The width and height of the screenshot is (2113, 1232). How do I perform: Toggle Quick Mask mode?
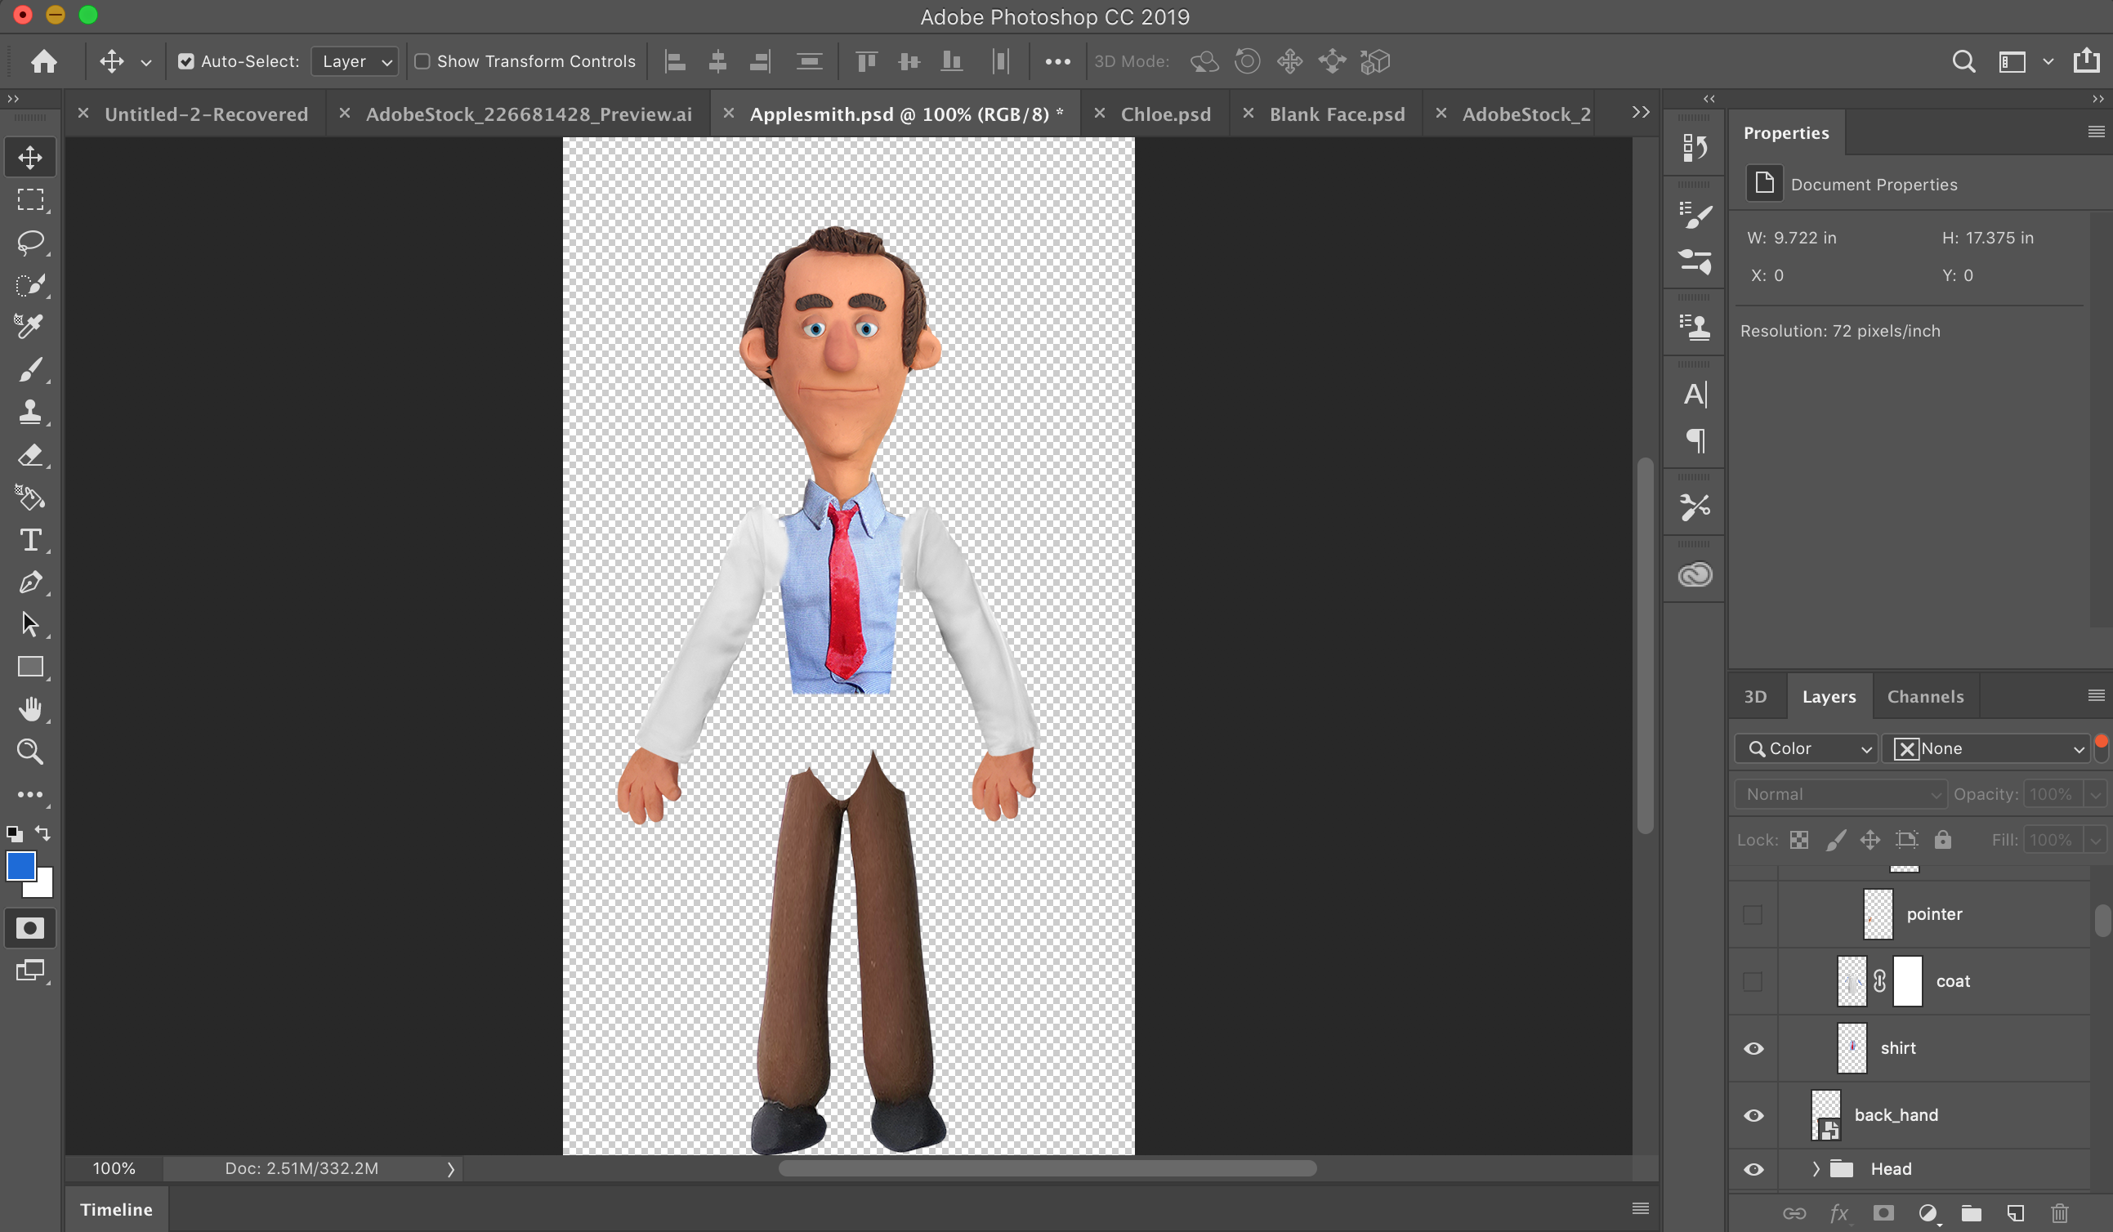tap(30, 929)
